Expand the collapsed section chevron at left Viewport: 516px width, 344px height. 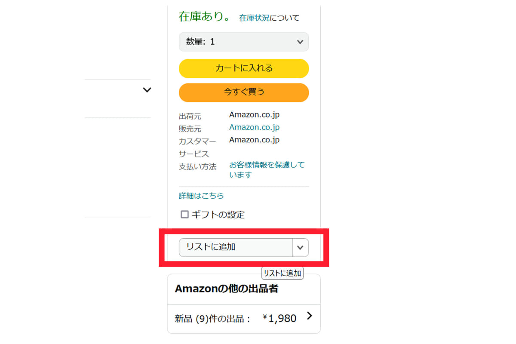147,90
